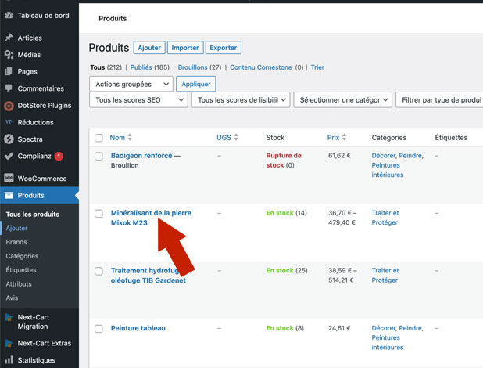This screenshot has height=368, width=483.
Task: Click the Commentaires speech bubble icon
Action: point(9,88)
